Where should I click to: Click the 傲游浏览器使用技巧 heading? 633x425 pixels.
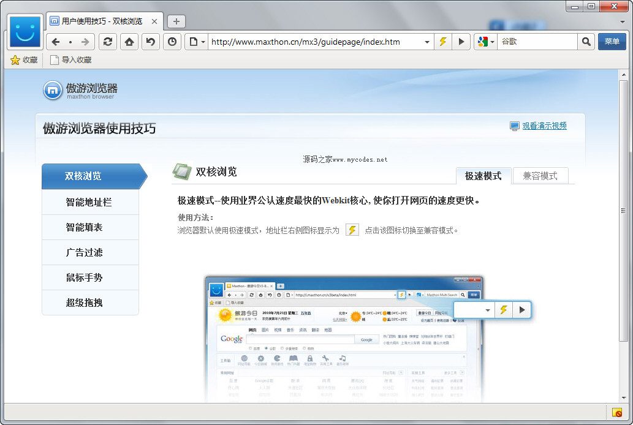coord(99,129)
